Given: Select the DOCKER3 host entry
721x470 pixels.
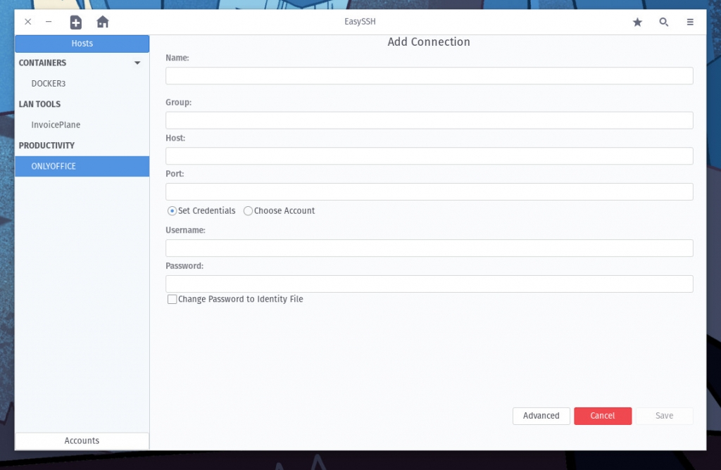Looking at the screenshot, I should [x=49, y=83].
